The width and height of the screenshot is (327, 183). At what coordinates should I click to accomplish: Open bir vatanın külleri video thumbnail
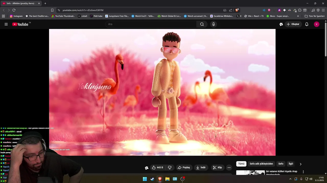coord(250,173)
